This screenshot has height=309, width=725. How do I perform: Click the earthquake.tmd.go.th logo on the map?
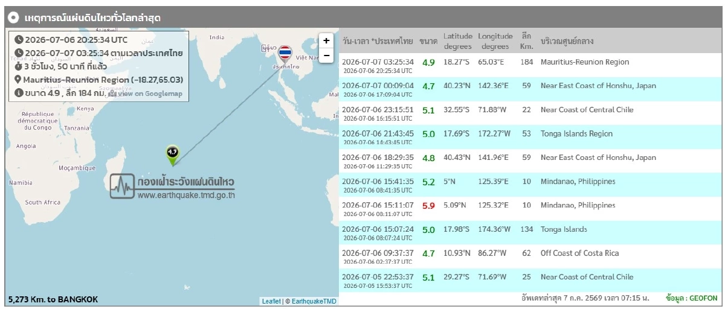[172, 187]
